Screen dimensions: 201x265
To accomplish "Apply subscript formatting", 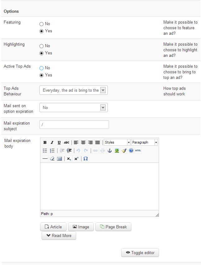I will click(69, 159).
